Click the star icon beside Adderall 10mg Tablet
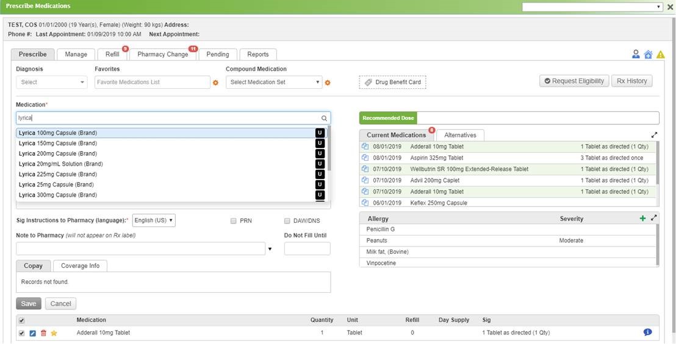This screenshot has width=676, height=344. coord(54,333)
